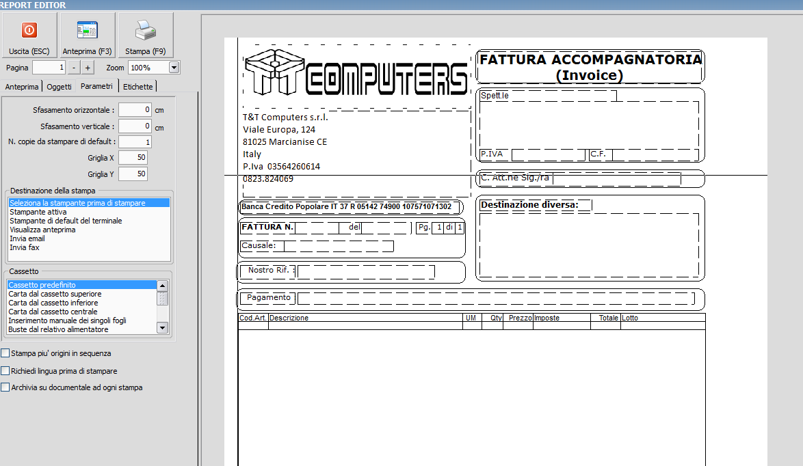Viewport: 803px width, 466px height.
Task: Open Anteprima (F3) preview icon
Action: 87,30
